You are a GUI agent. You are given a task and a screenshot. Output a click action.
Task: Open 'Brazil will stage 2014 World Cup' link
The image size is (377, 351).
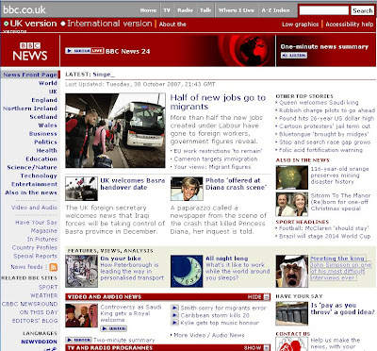(x=325, y=236)
